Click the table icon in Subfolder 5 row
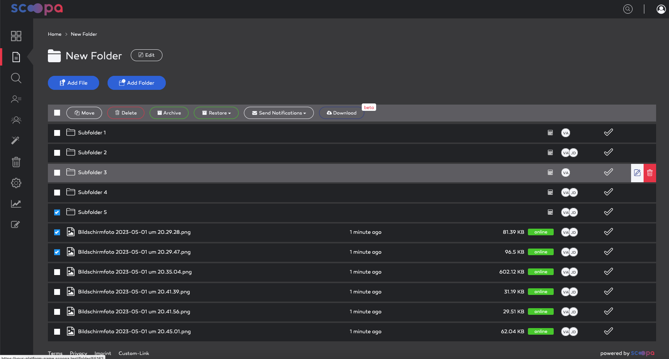The image size is (669, 359). coord(550,212)
